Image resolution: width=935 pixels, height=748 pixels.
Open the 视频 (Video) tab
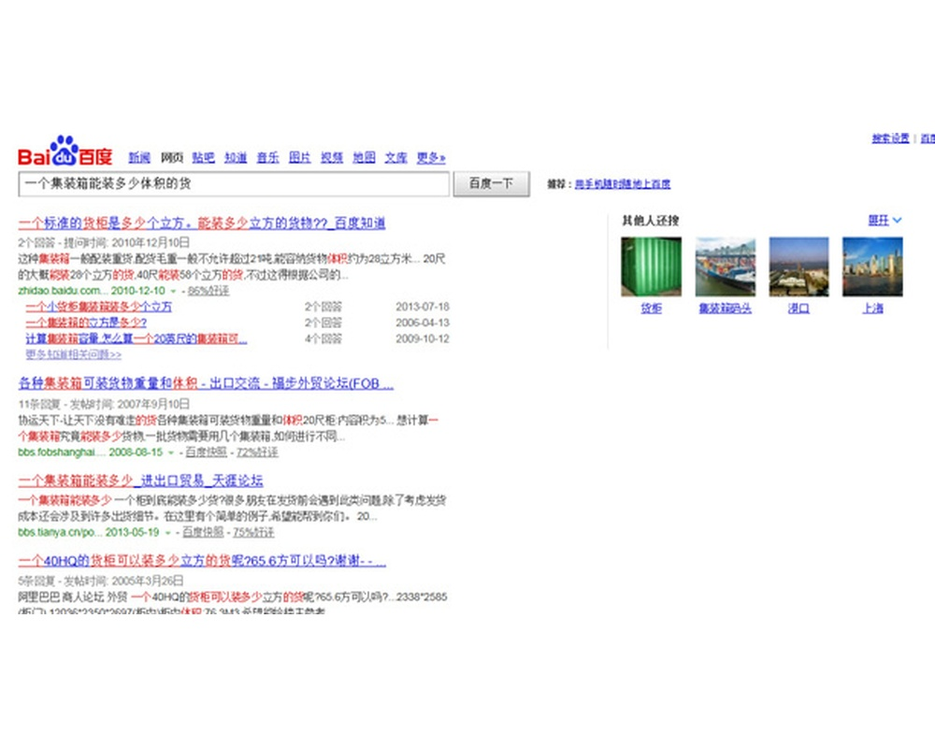(x=332, y=157)
